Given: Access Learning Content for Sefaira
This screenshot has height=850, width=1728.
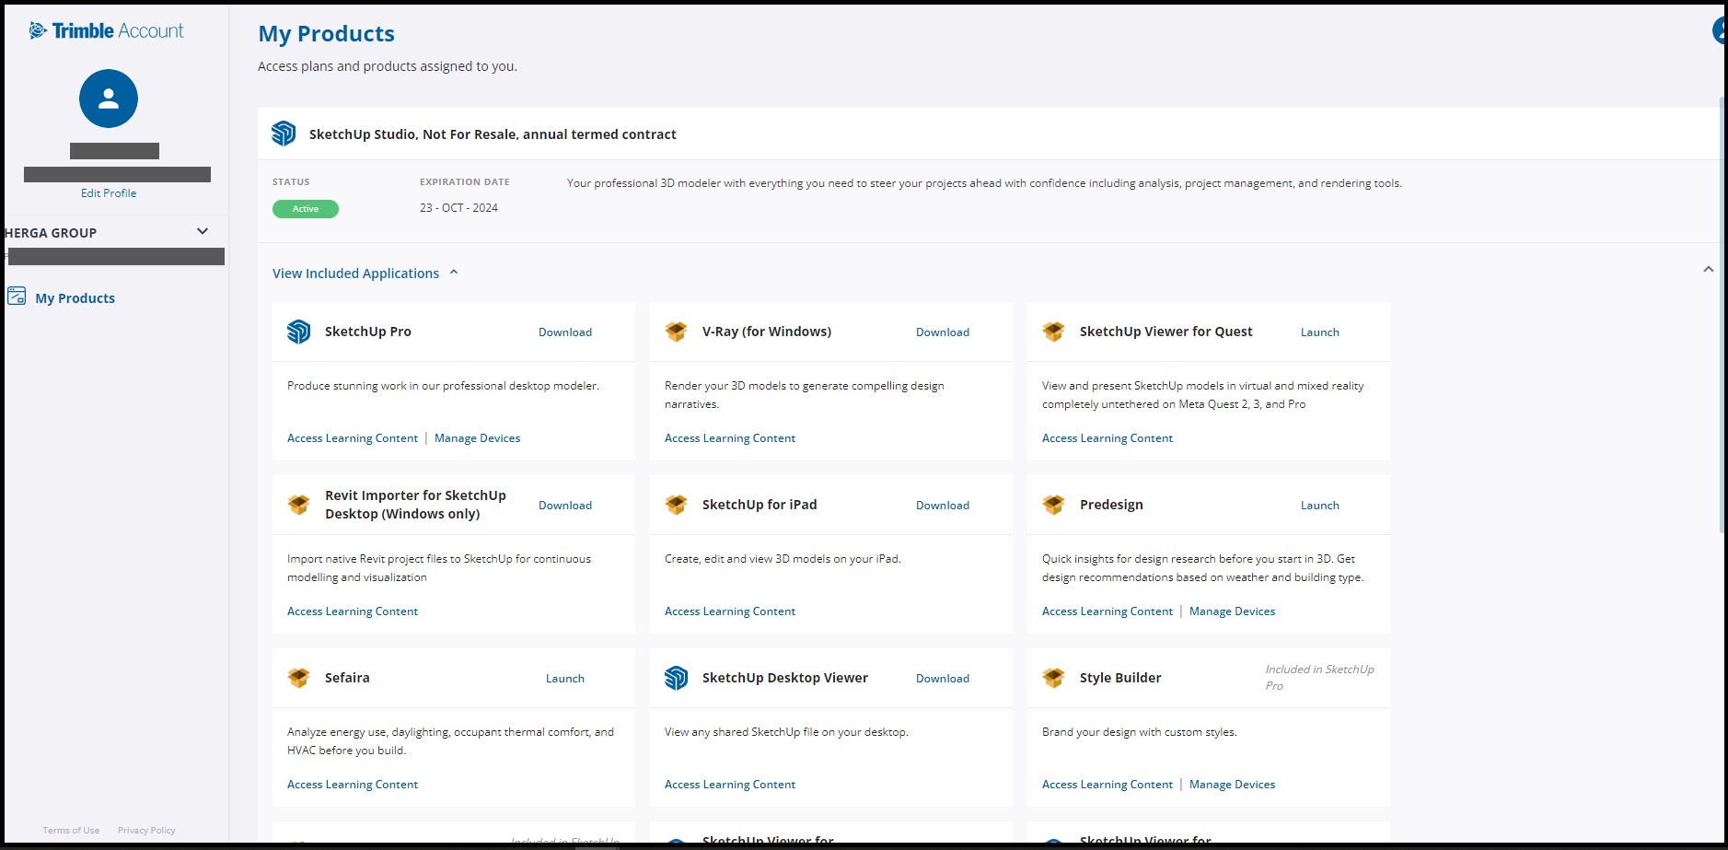Looking at the screenshot, I should (x=352, y=784).
